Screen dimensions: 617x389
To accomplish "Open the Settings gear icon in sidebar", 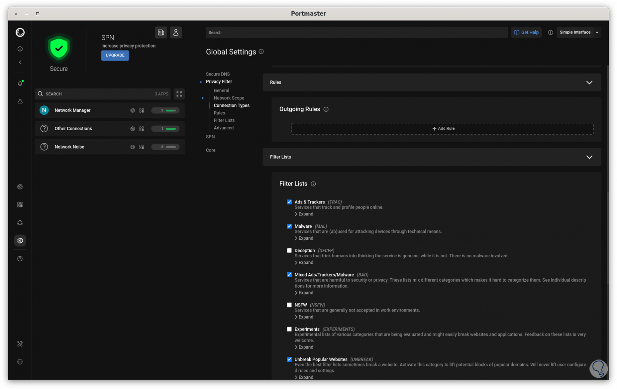I will click(20, 241).
